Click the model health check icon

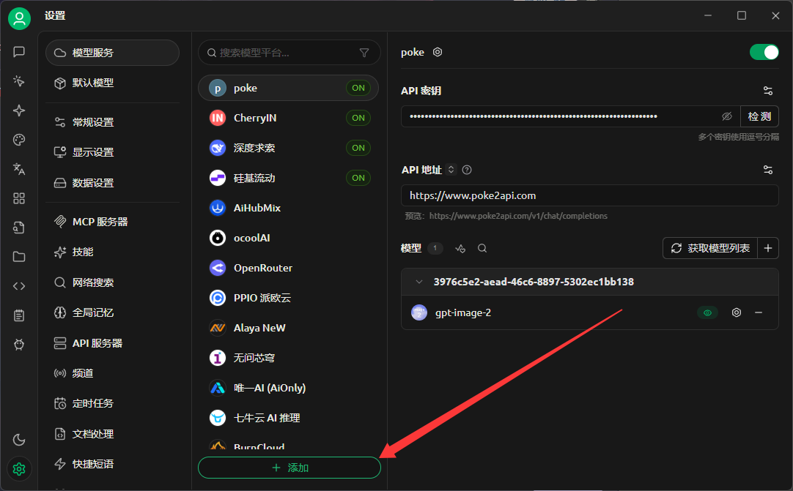click(x=460, y=249)
